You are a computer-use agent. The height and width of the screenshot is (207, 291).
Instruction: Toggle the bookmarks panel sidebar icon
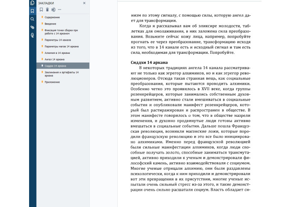coord(32,11)
